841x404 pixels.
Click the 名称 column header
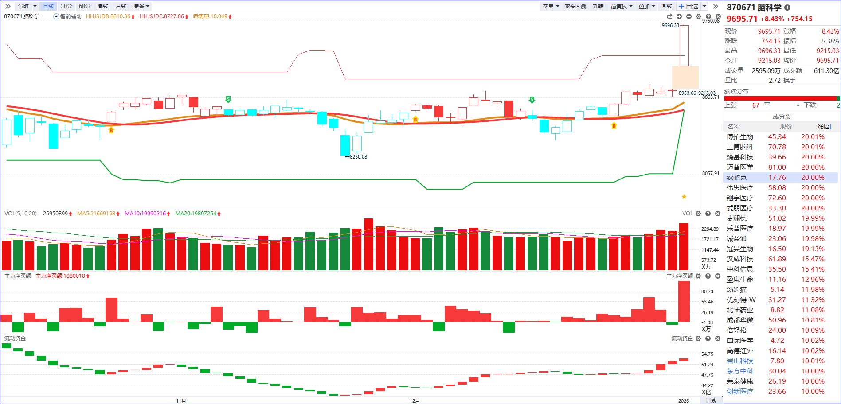tap(734, 127)
